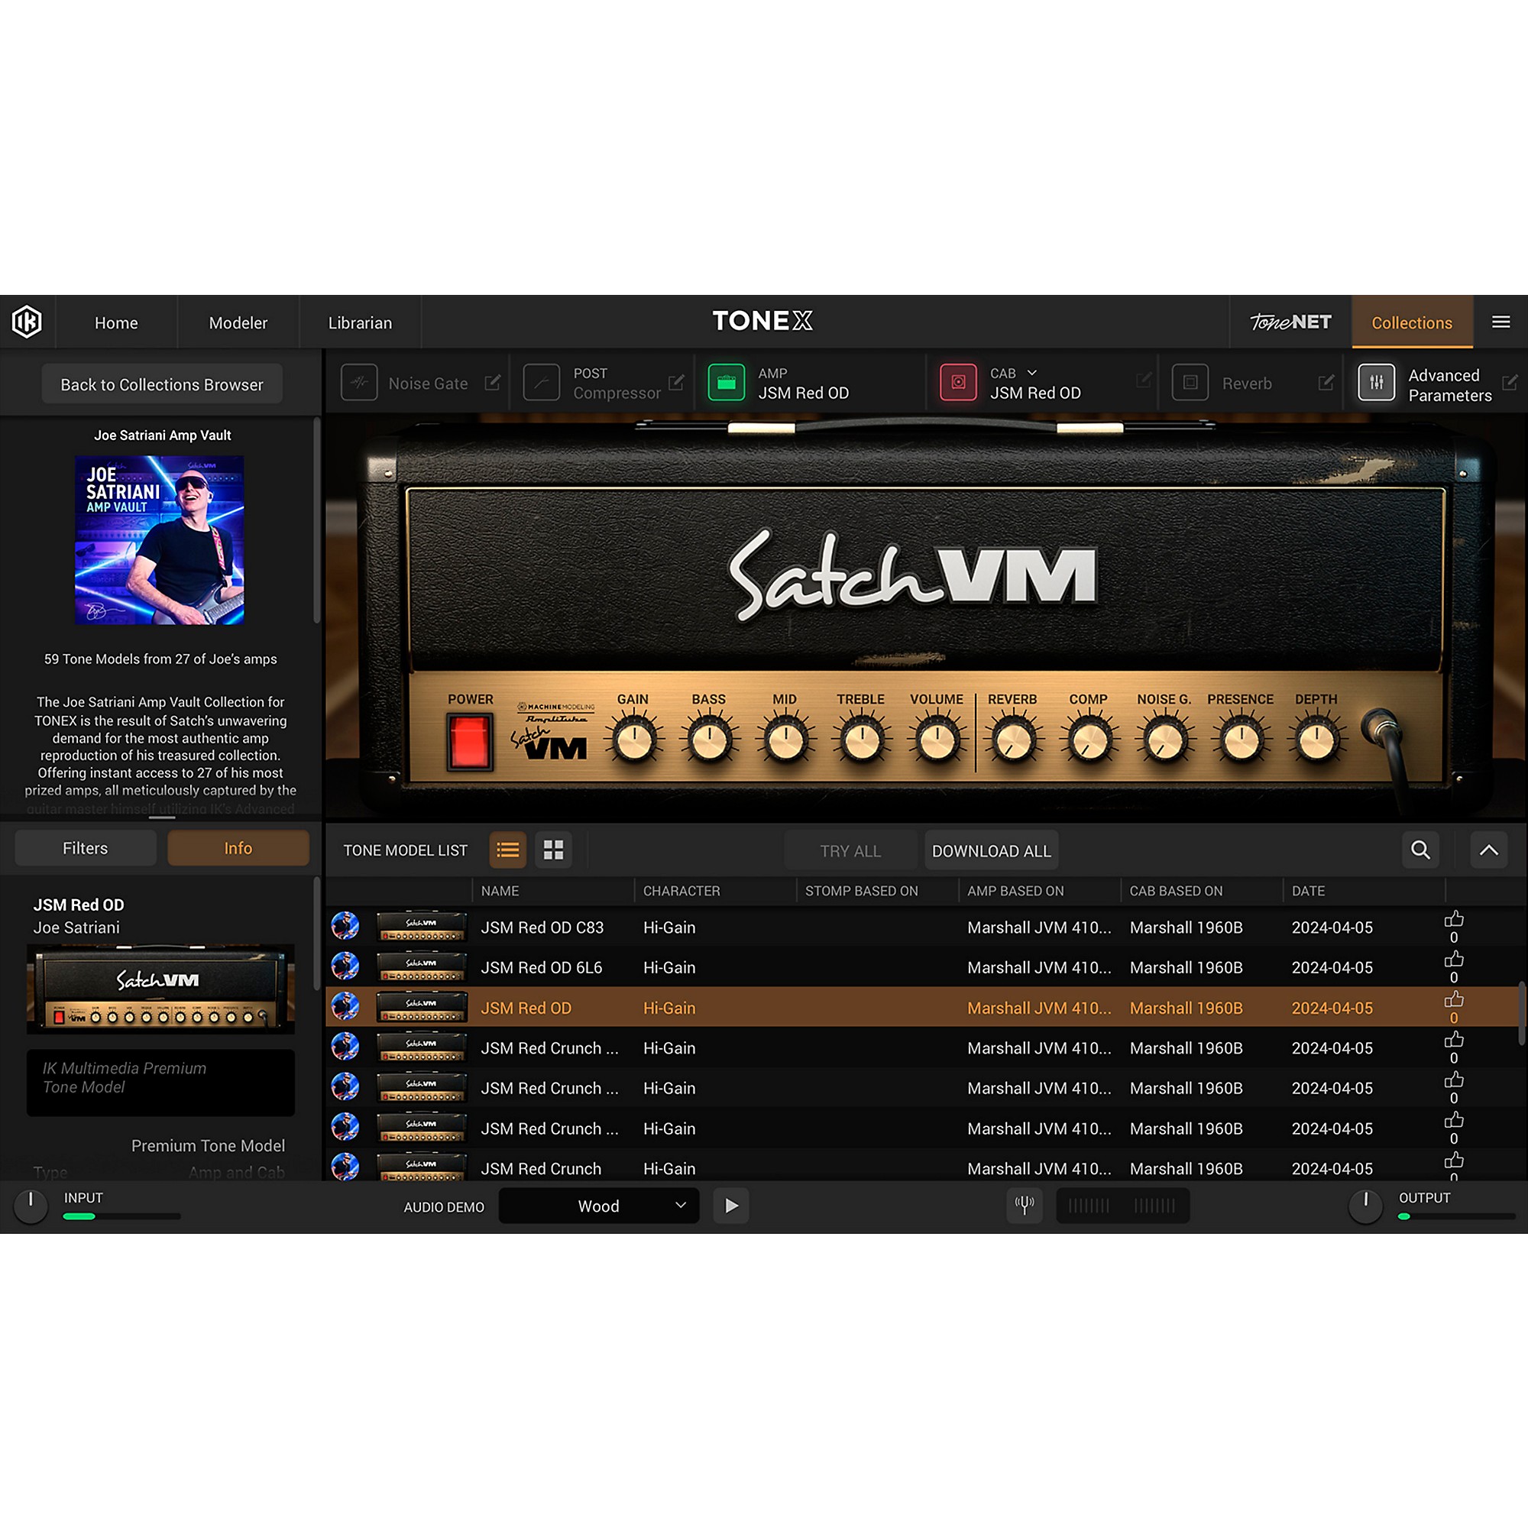
Task: Open the ToneNET tab
Action: point(1290,322)
